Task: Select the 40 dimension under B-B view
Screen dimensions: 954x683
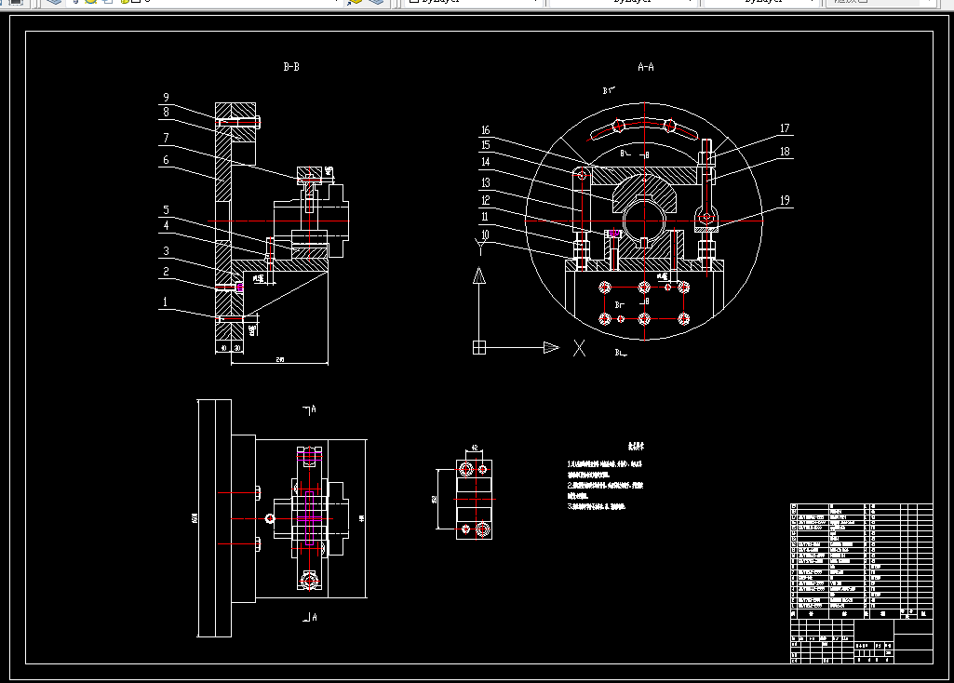Action: click(223, 349)
